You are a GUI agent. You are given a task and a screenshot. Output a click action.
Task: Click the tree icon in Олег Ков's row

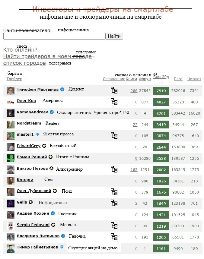pyautogui.click(x=114, y=102)
